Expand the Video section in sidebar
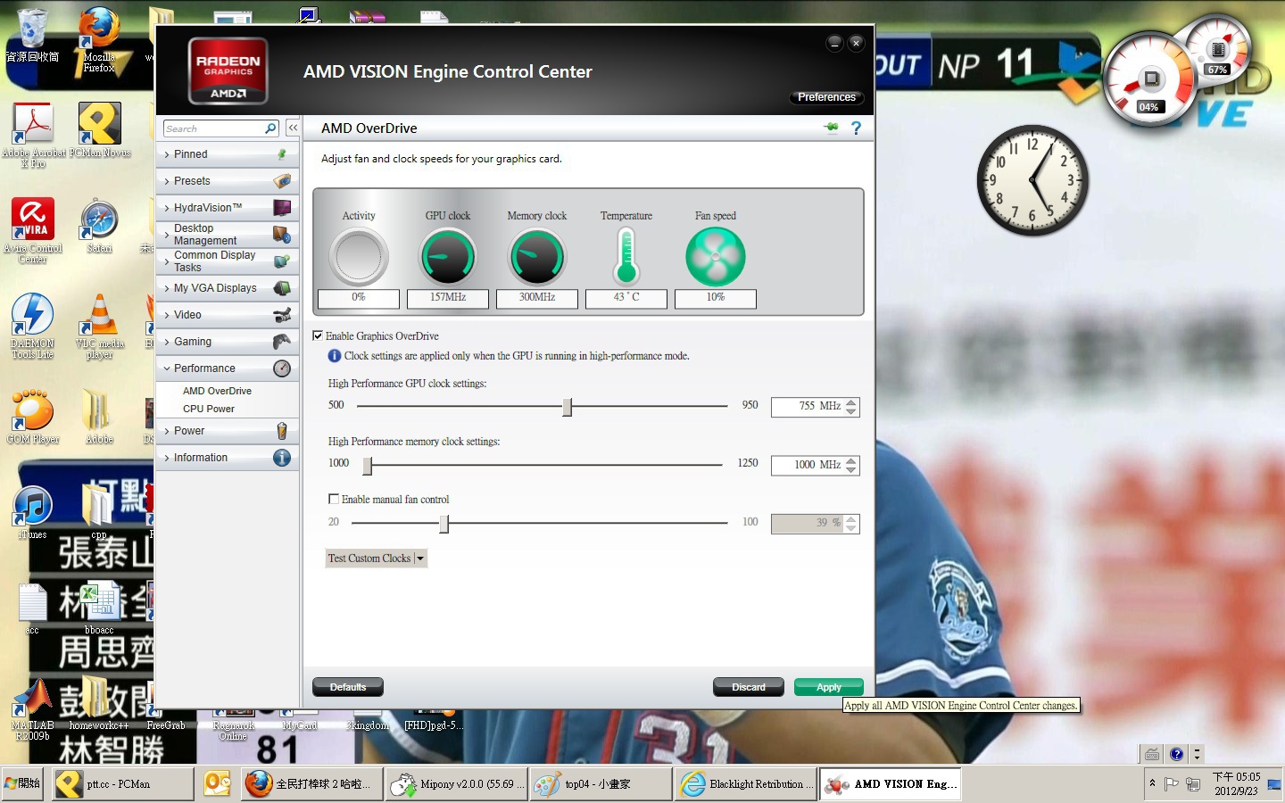1285x803 pixels. pyautogui.click(x=228, y=315)
